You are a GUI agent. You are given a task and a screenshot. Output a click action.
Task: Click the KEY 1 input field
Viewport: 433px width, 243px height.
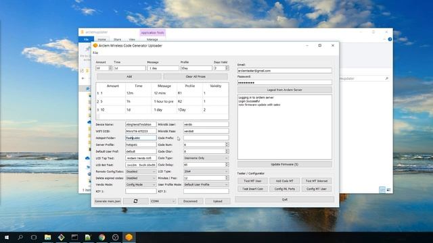141,191
